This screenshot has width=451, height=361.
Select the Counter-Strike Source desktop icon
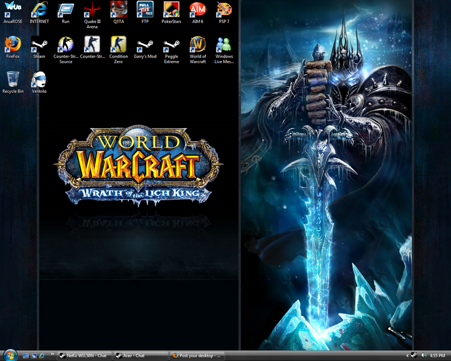click(x=65, y=50)
